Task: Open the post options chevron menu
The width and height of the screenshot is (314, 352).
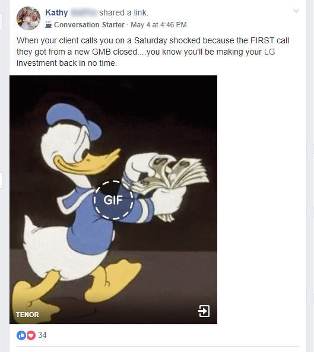Action: 296,11
